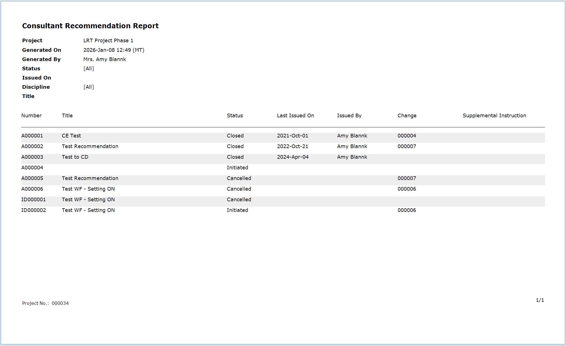Click Cancelled status of ID000001
566x346 pixels.
239,200
